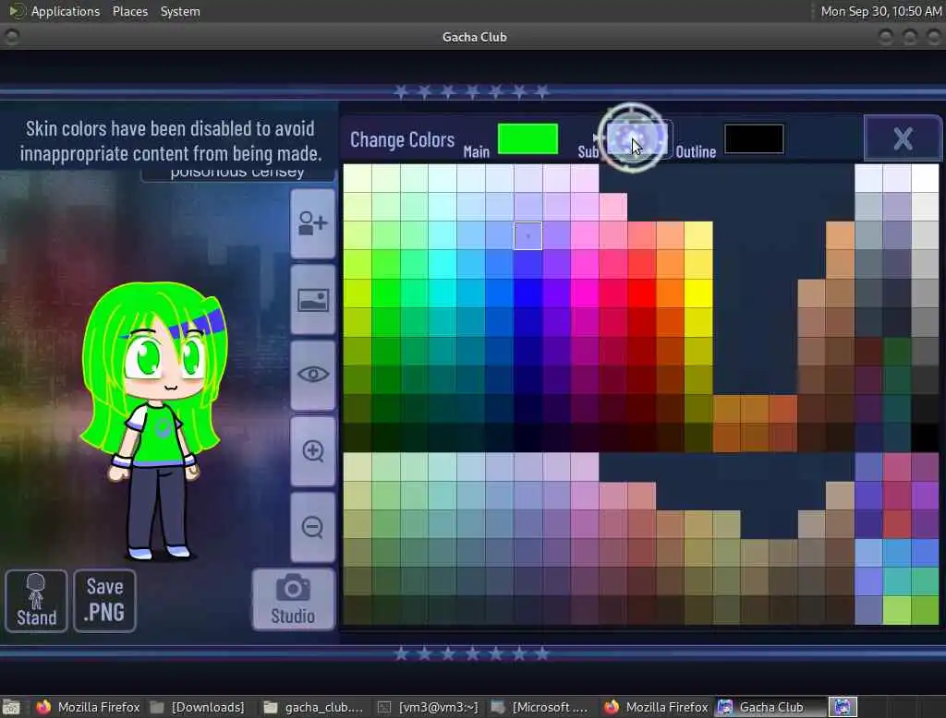Switch to the gacha_club taskbar folder window

click(314, 707)
